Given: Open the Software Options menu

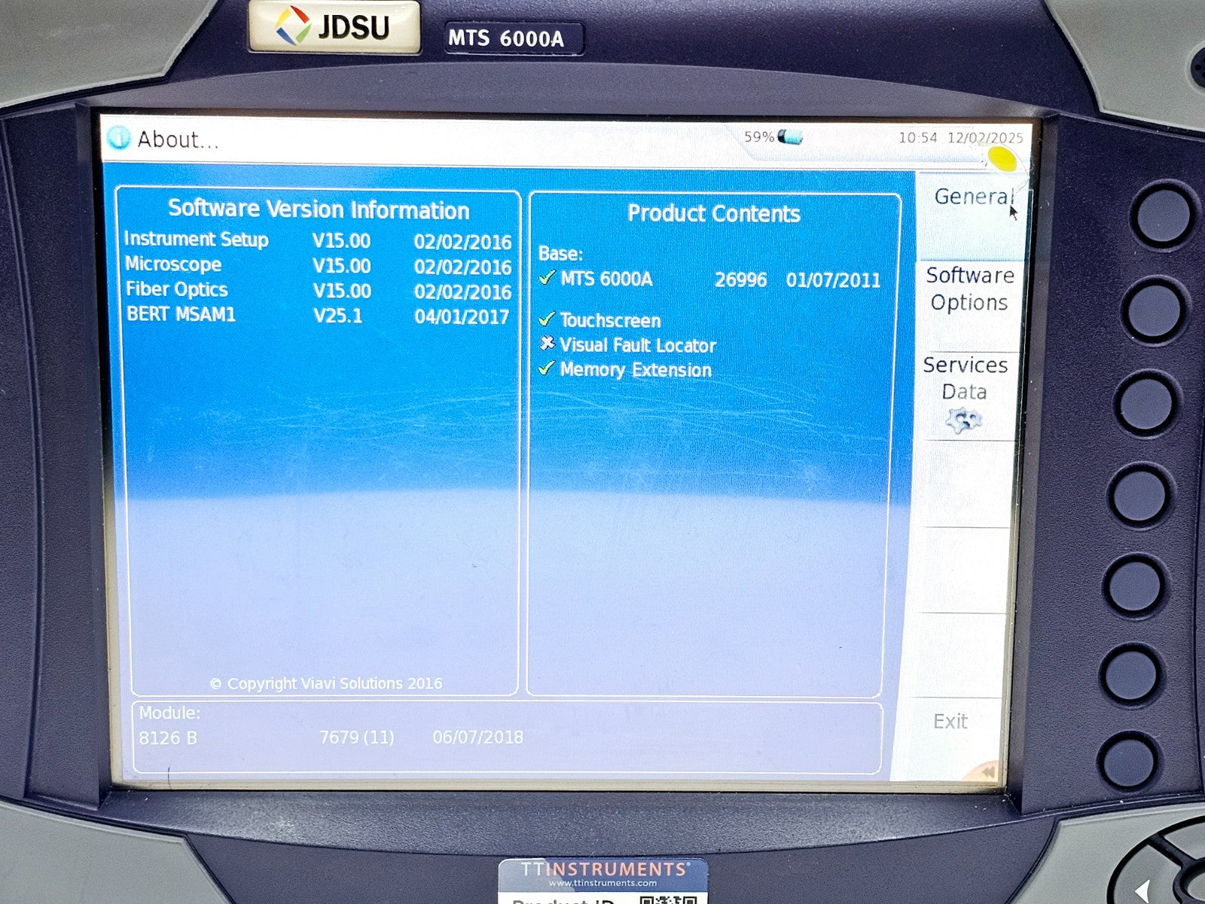Looking at the screenshot, I should coord(969,289).
